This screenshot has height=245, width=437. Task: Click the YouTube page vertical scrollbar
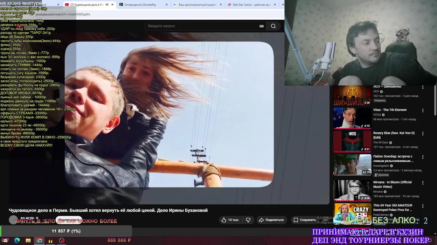[x=435, y=100]
